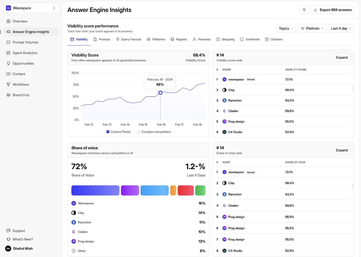The image size is (361, 257).
Task: Click the Other legend gray dot
Action: [x=74, y=251]
